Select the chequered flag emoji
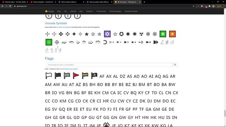226x127 pixels. click(67, 75)
